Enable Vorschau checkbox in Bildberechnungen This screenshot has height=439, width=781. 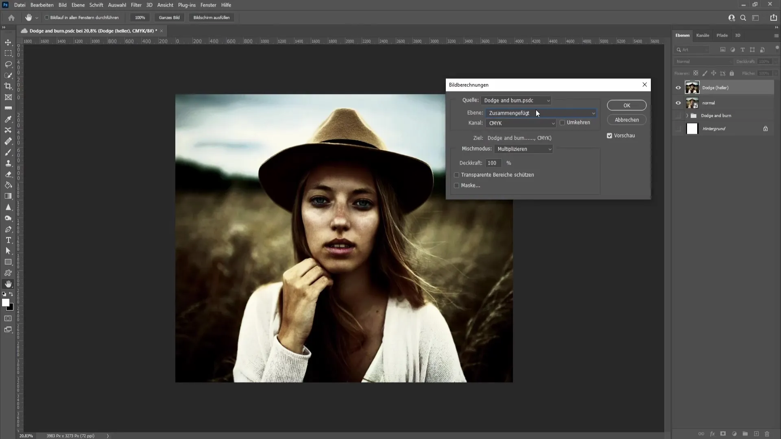tap(609, 135)
